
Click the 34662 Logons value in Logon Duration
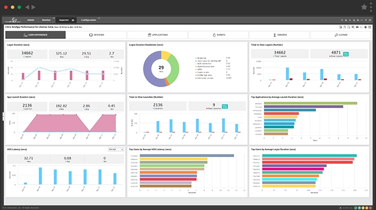pos(27,53)
